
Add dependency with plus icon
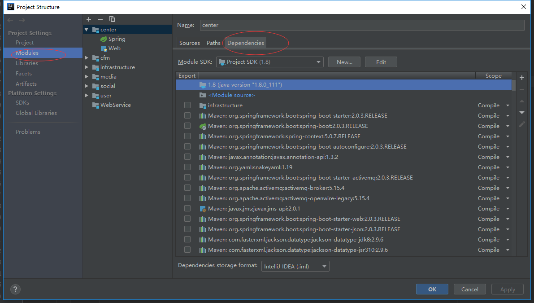[x=522, y=78]
